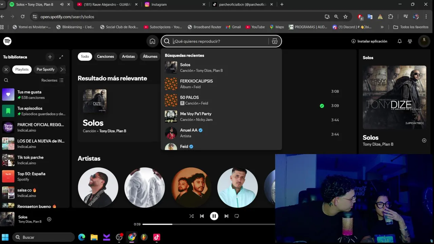Switch to the Artistas tab
Viewport: 434px width, 244px height.
[x=129, y=57]
